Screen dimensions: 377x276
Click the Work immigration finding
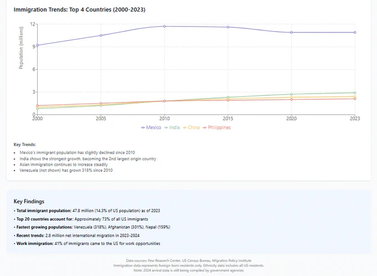coord(87,243)
